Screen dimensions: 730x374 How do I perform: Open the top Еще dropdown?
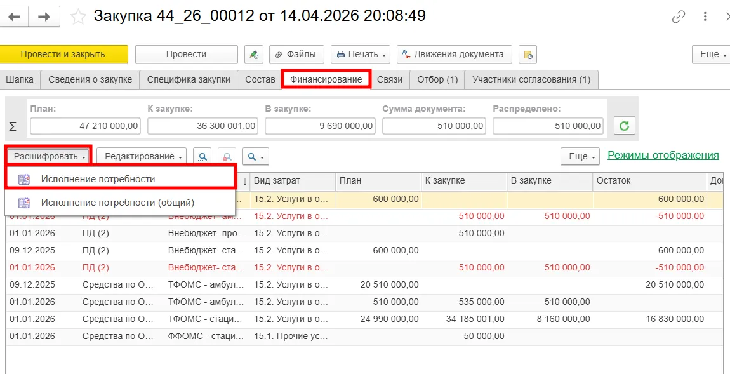point(711,55)
